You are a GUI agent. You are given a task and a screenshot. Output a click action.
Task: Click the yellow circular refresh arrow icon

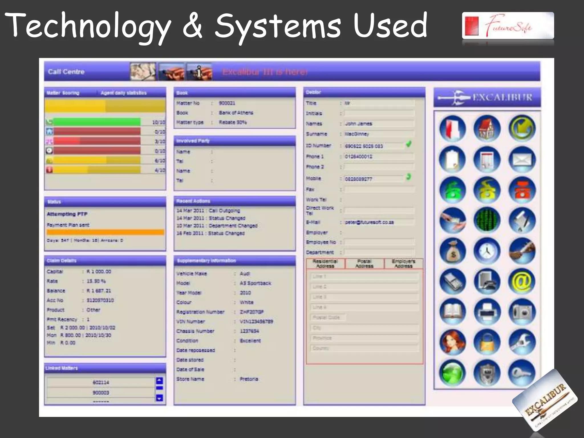tap(522, 129)
